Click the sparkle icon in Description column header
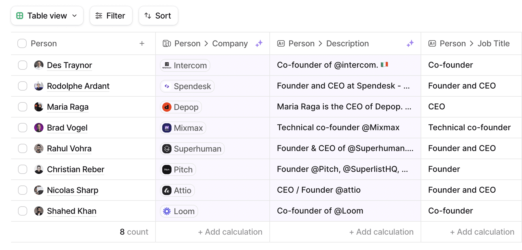Image resolution: width=522 pixels, height=250 pixels. coord(410,43)
